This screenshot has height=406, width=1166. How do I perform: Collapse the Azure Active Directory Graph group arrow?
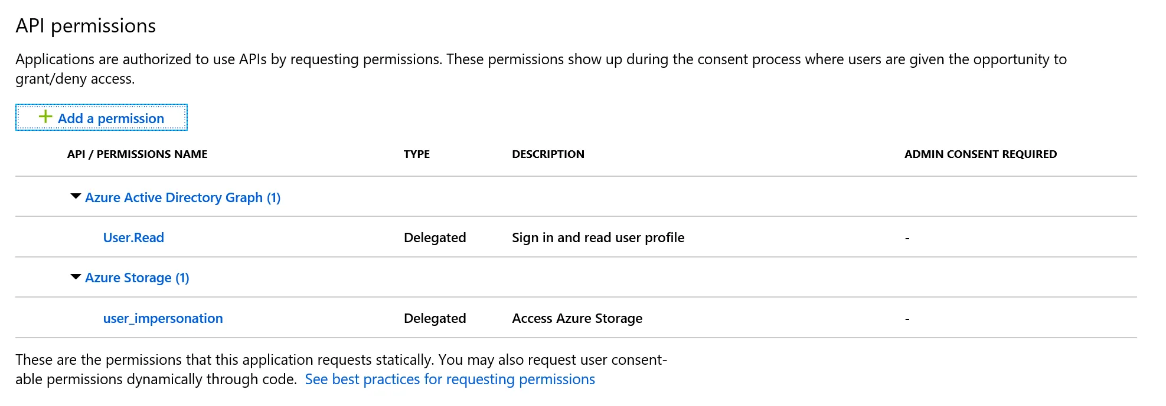tap(76, 197)
